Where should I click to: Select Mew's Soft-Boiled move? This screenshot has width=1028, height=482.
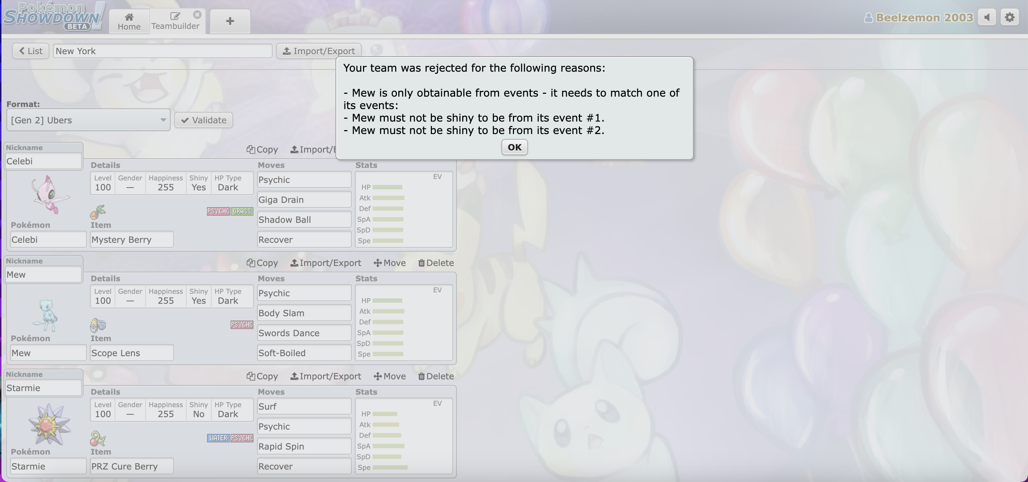pyautogui.click(x=304, y=353)
